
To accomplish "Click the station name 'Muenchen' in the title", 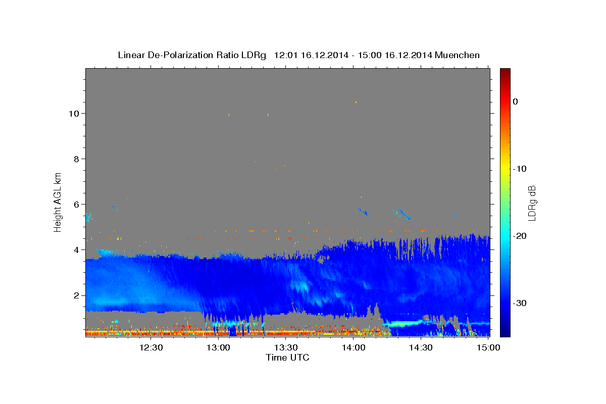I will tap(458, 55).
